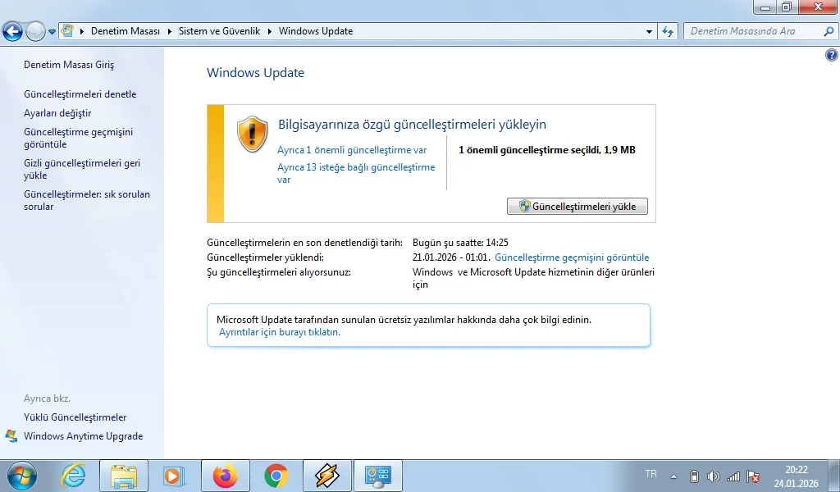Open Denetim Masası Giriş link
Viewport: 840px width, 492px height.
click(69, 65)
